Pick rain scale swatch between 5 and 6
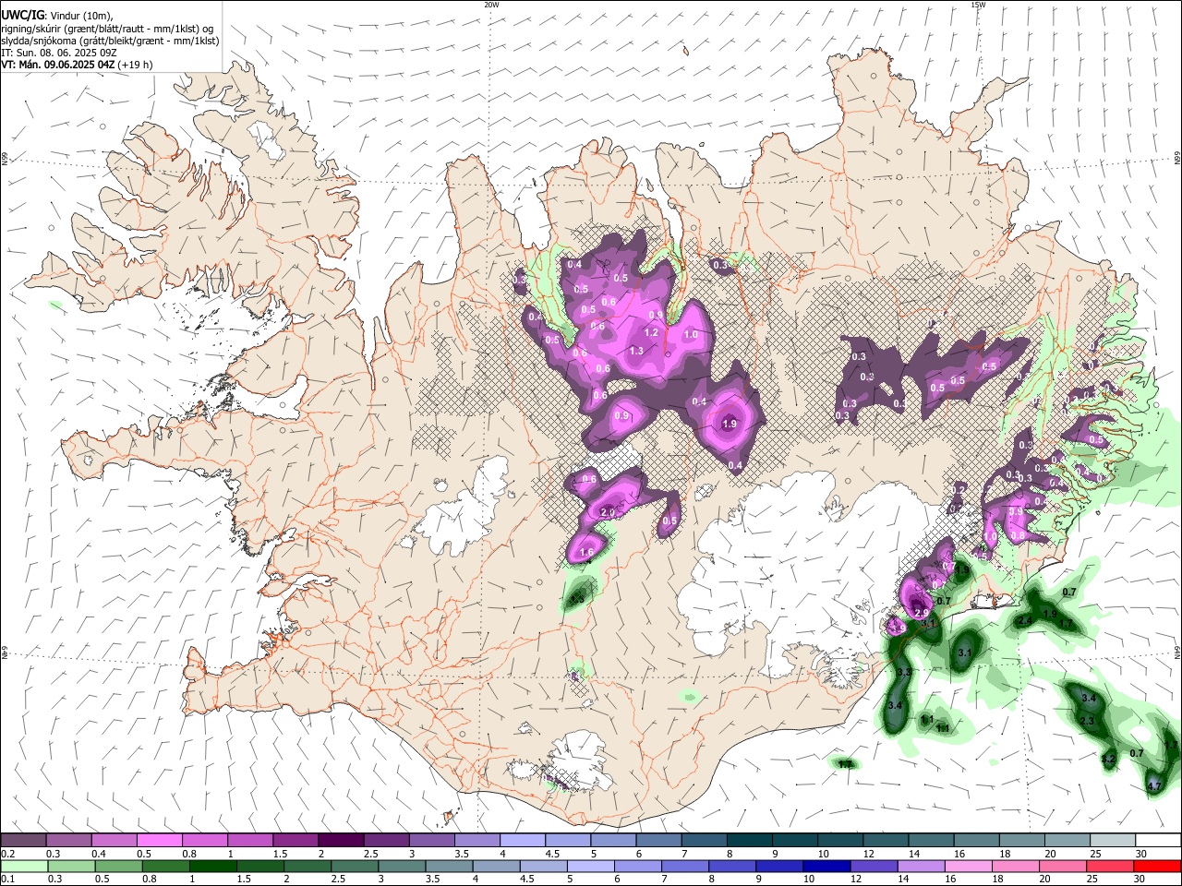This screenshot has width=1182, height=886. pos(591,866)
